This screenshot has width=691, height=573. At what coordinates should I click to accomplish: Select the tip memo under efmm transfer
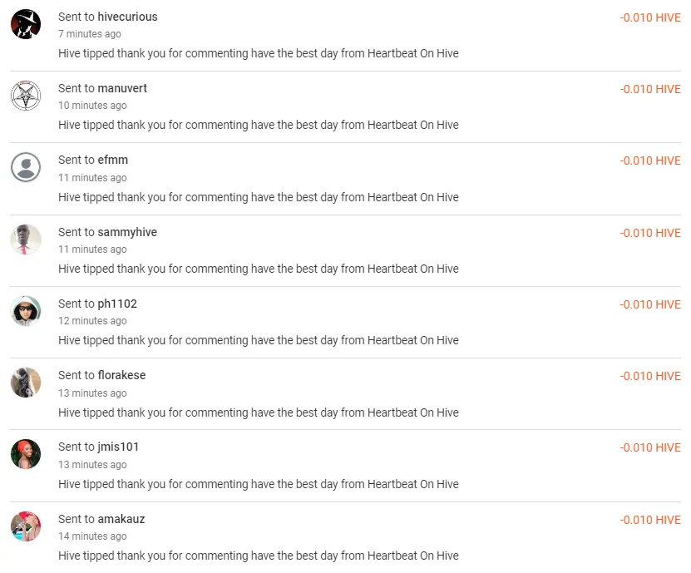coord(258,197)
